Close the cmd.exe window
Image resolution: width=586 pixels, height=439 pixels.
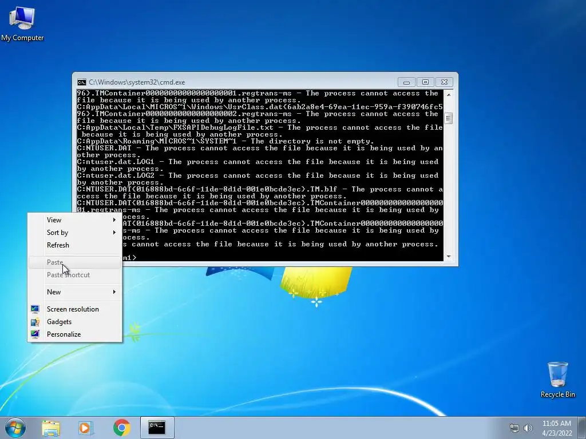click(x=444, y=82)
